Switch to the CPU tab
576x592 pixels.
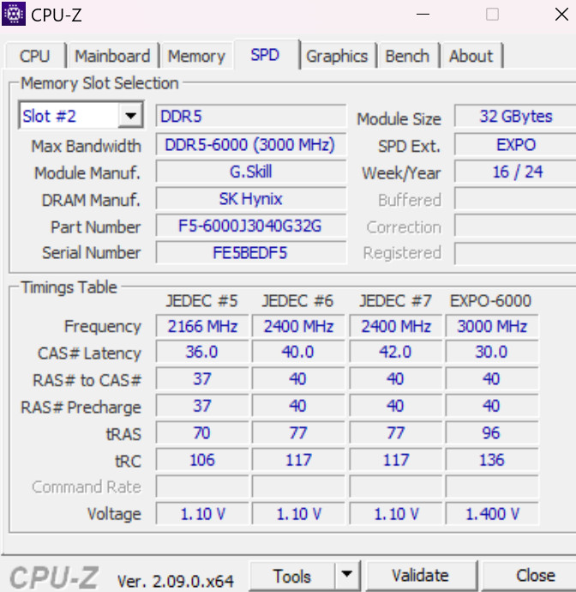click(34, 57)
